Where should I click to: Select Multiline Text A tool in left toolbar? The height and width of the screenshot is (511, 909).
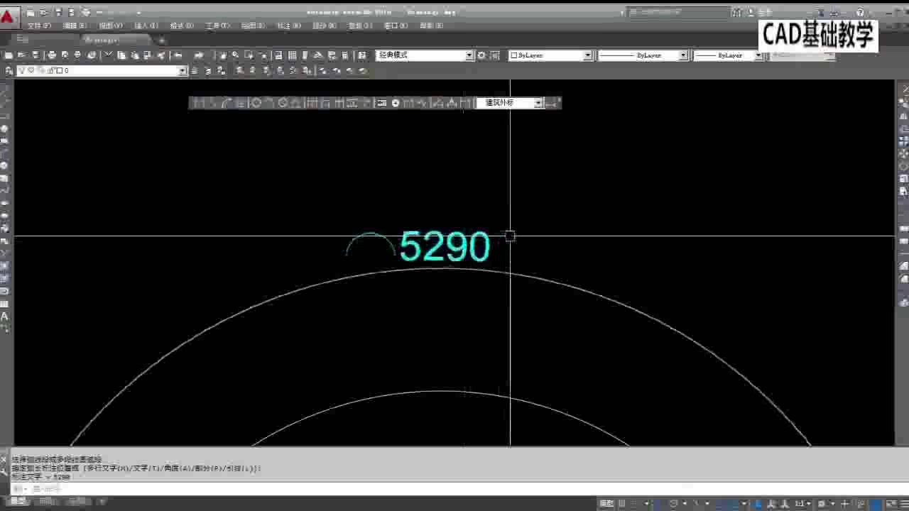pyautogui.click(x=5, y=317)
